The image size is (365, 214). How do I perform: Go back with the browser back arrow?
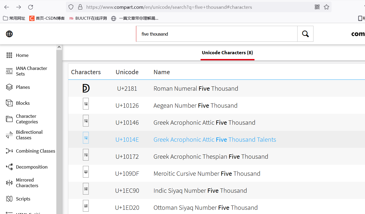click(x=7, y=7)
